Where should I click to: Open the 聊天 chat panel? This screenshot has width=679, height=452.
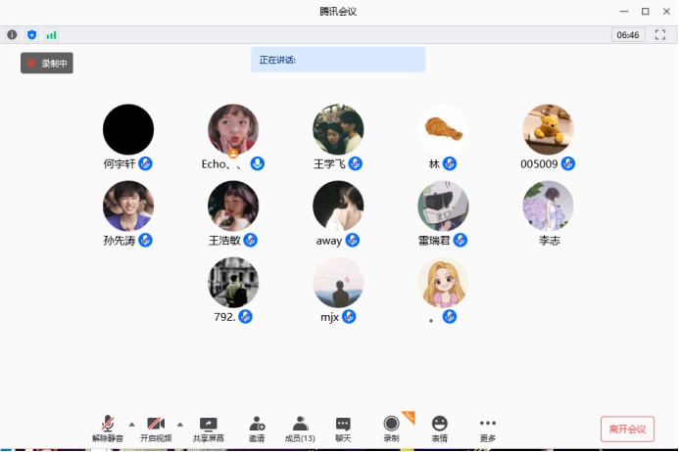pyautogui.click(x=343, y=429)
